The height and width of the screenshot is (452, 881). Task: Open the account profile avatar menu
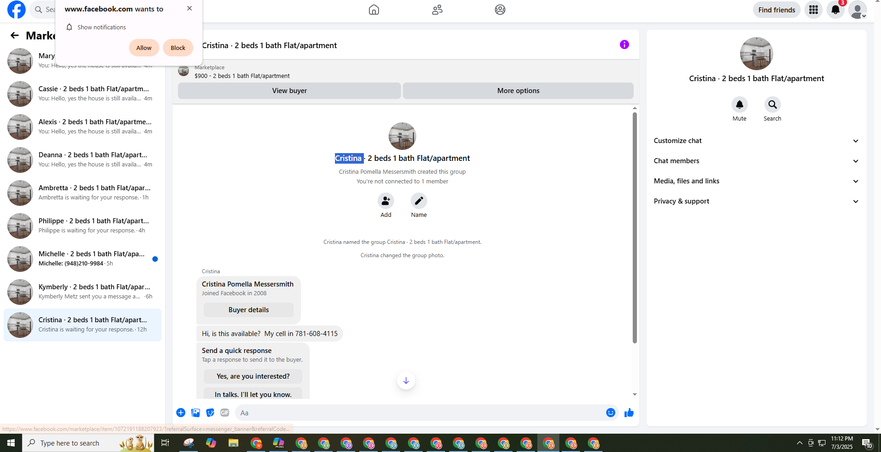click(x=858, y=10)
